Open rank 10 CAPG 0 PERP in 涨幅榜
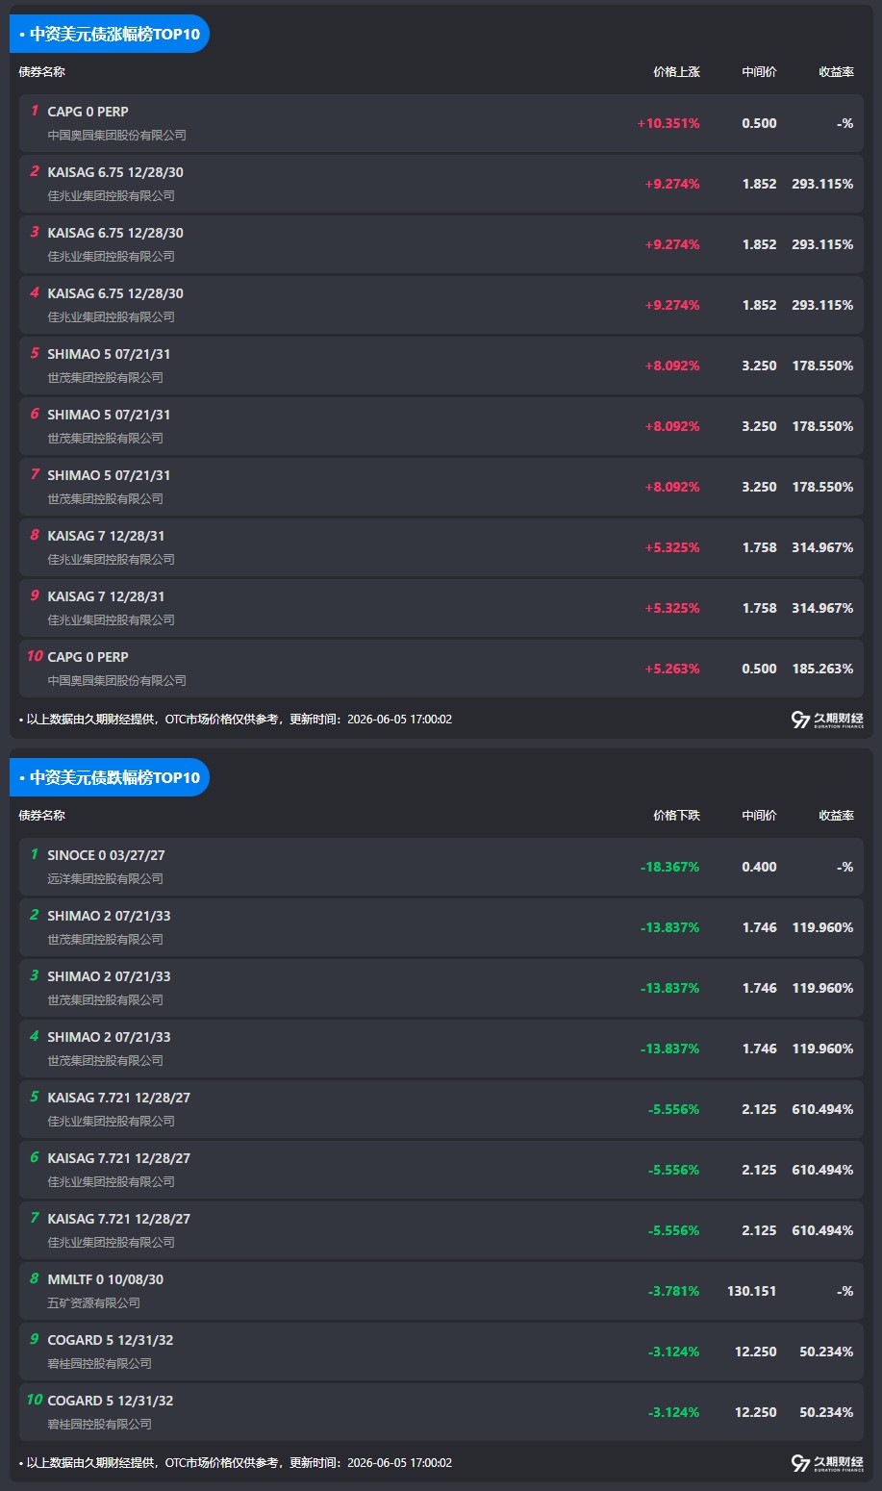882x1491 pixels. coord(88,657)
